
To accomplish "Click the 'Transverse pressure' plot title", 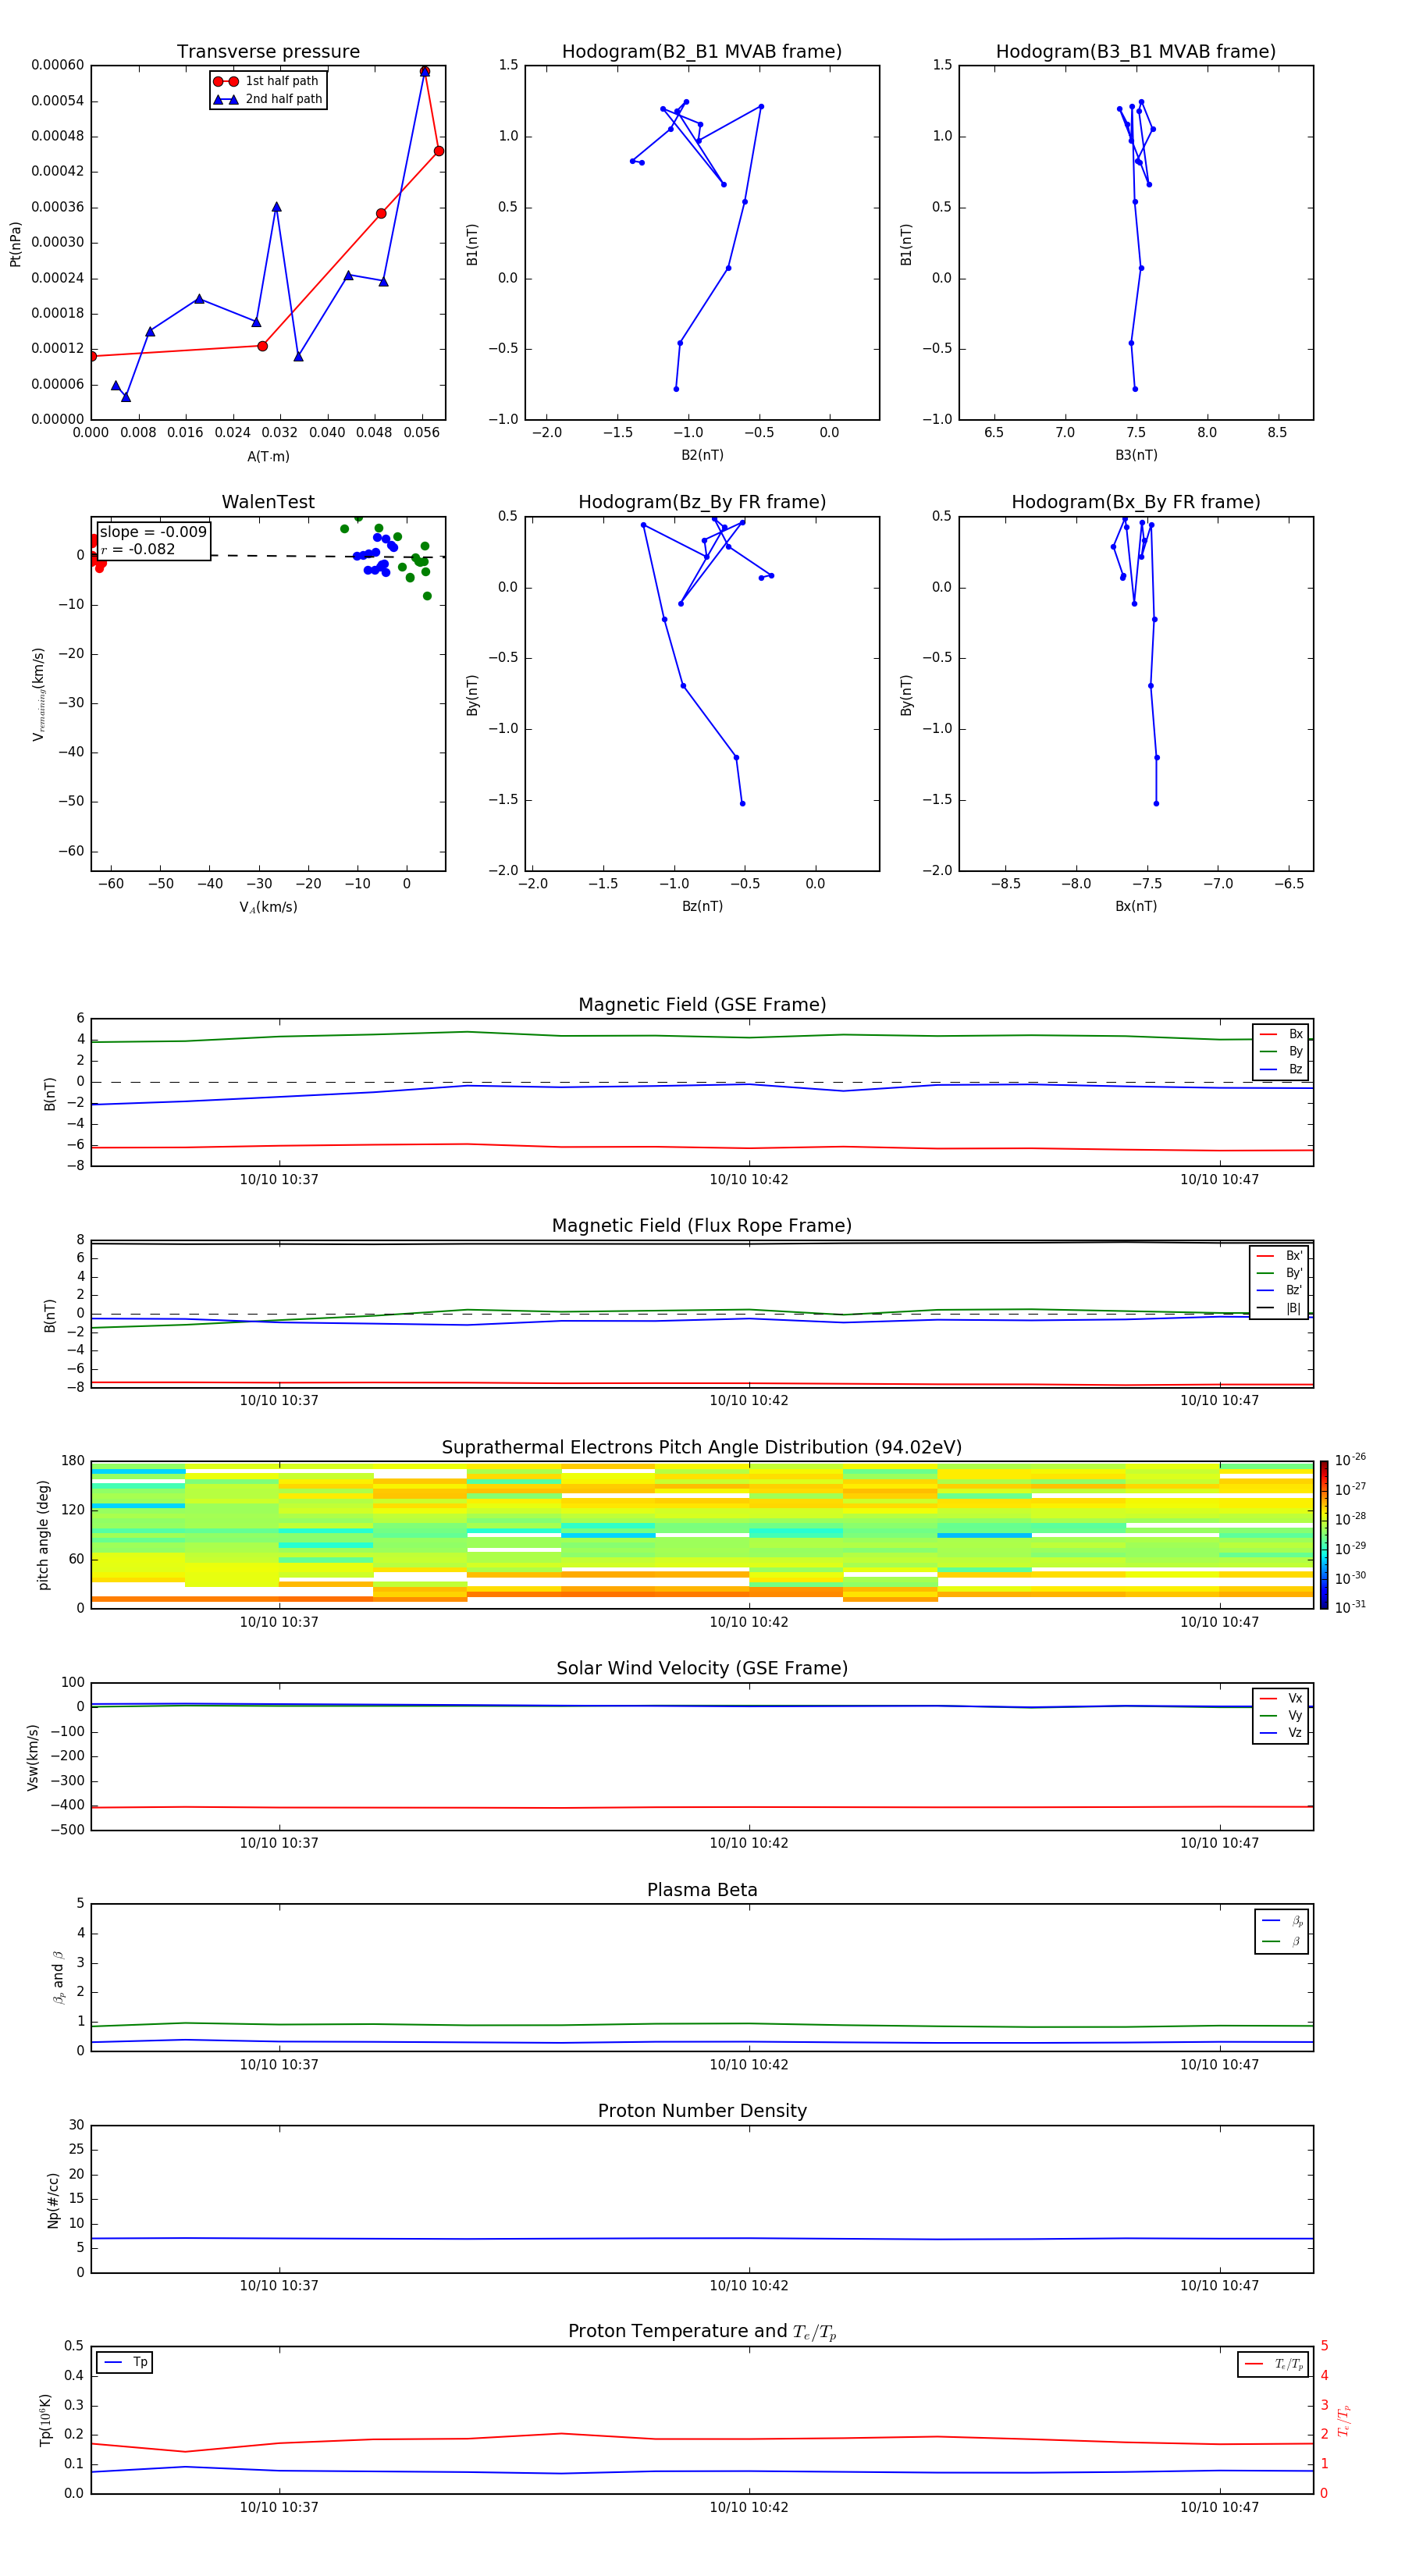I will 268,52.
